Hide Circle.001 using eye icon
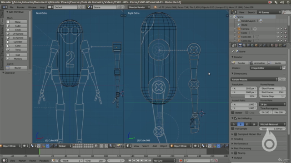 pyautogui.click(x=278, y=37)
